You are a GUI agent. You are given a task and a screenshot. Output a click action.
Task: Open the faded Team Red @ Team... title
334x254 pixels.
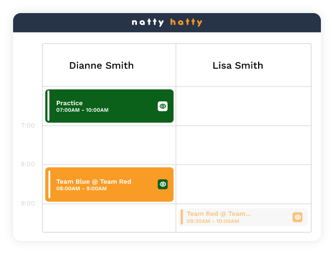coord(219,214)
